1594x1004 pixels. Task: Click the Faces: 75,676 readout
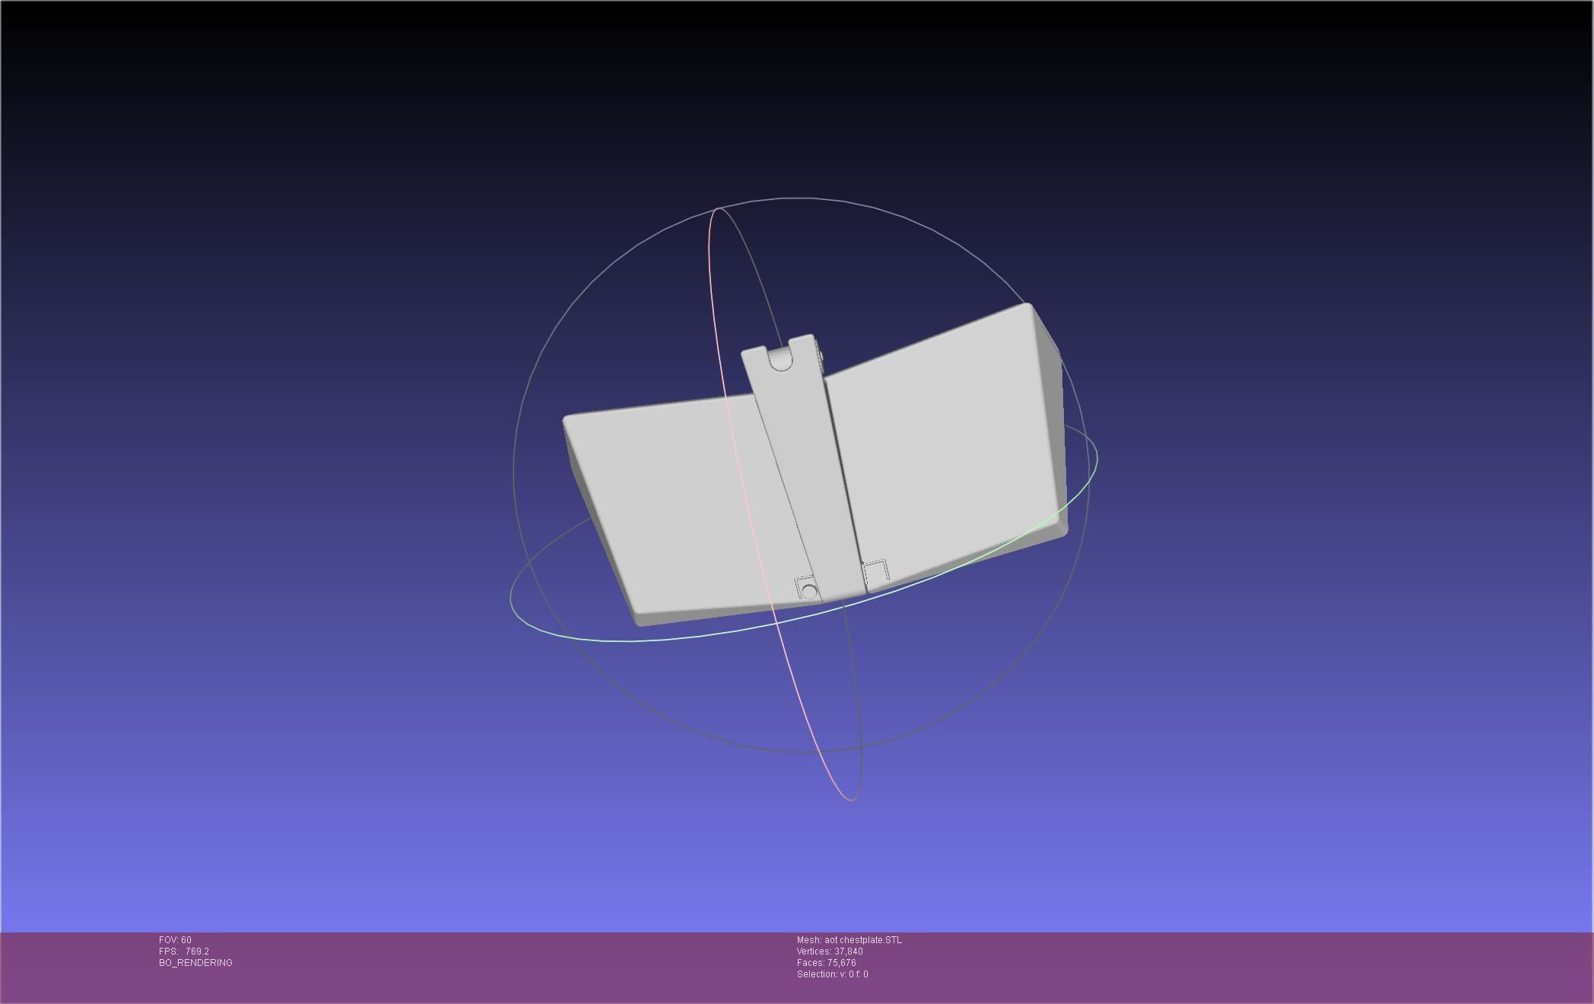coord(826,963)
